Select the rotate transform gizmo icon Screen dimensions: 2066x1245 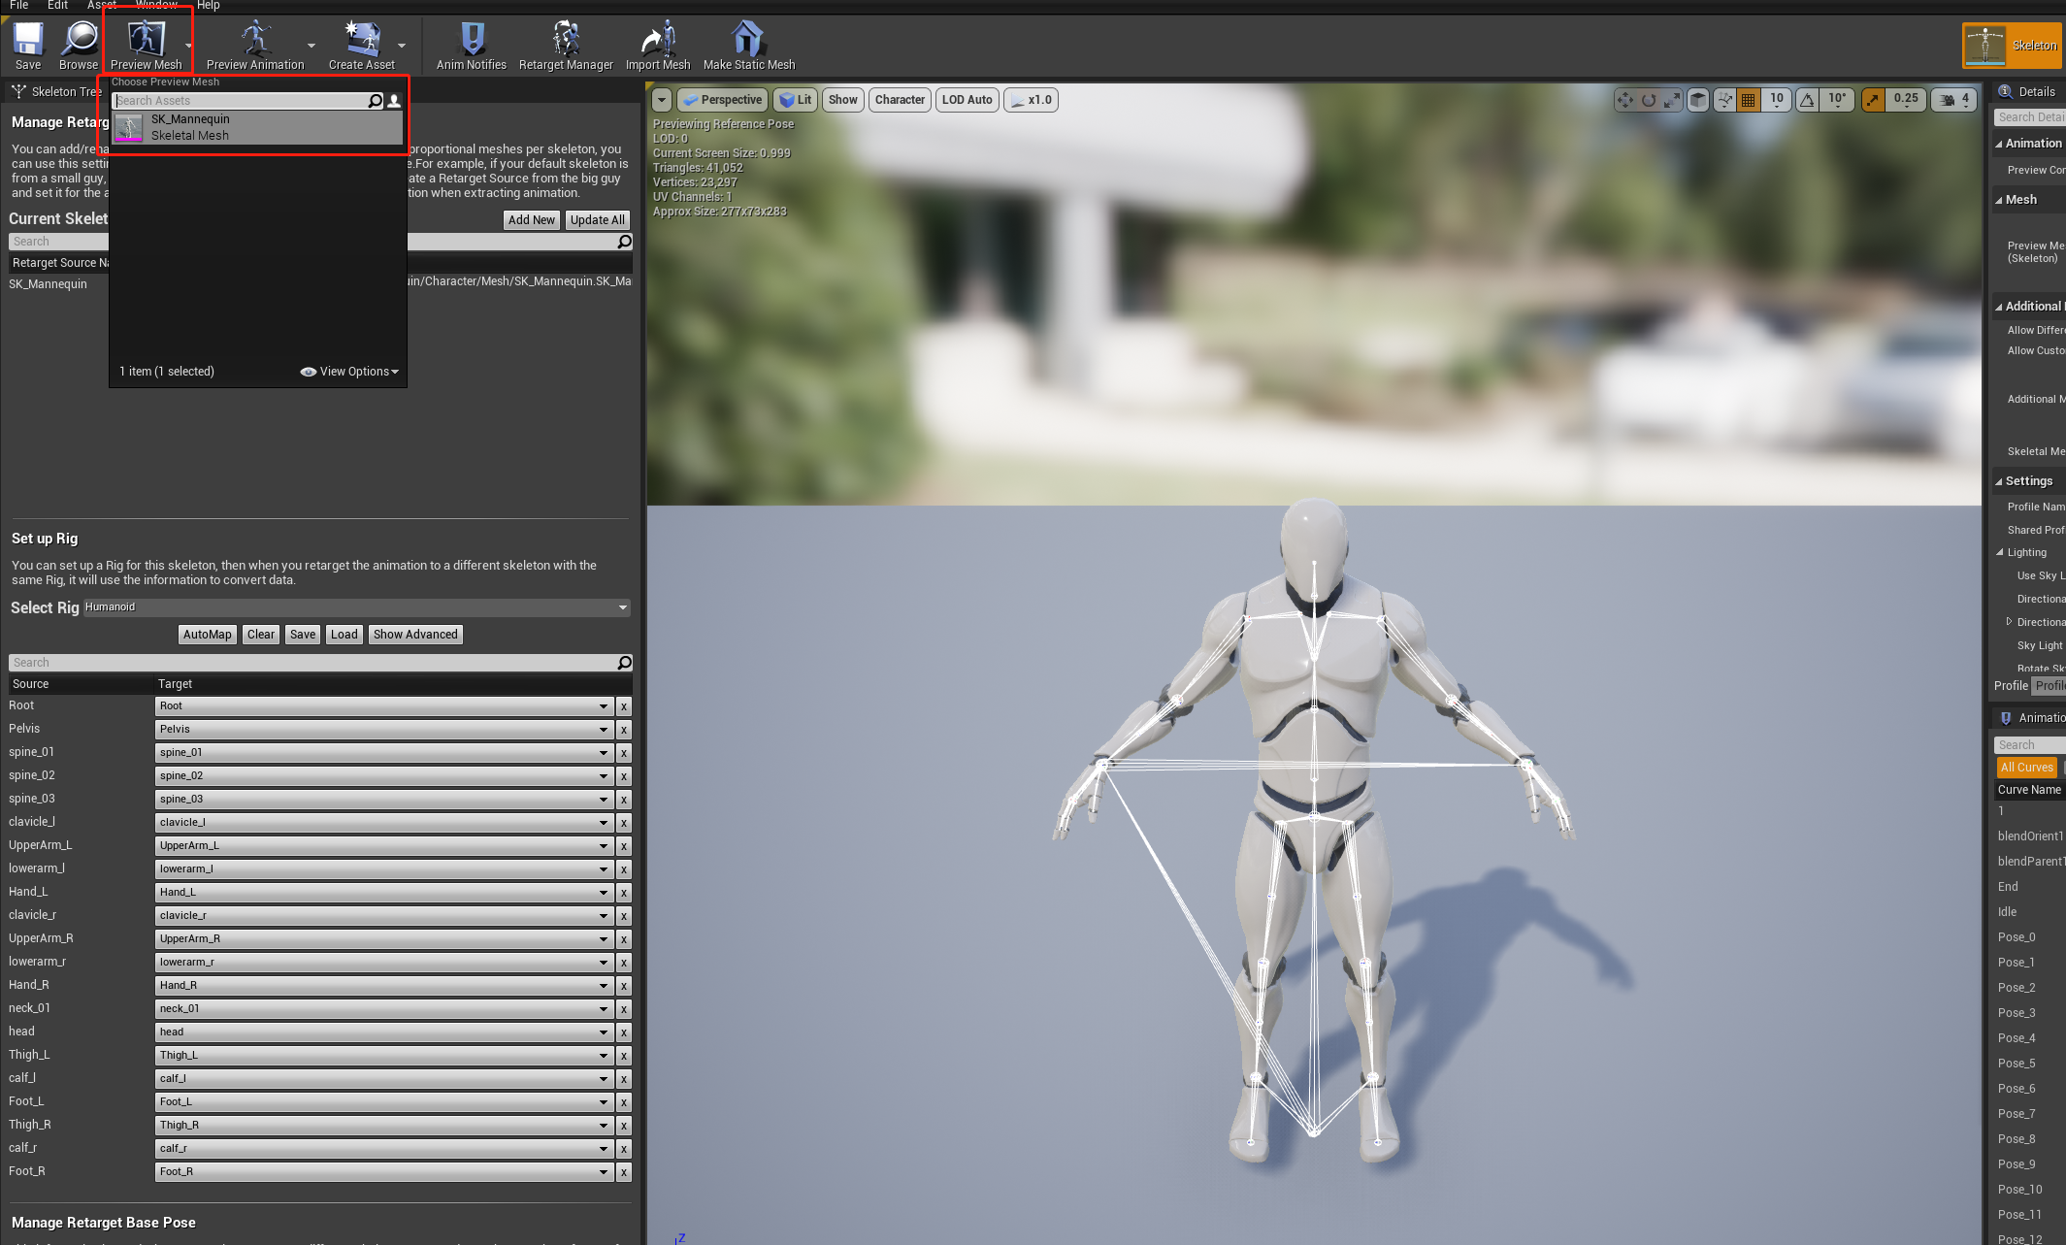point(1648,100)
